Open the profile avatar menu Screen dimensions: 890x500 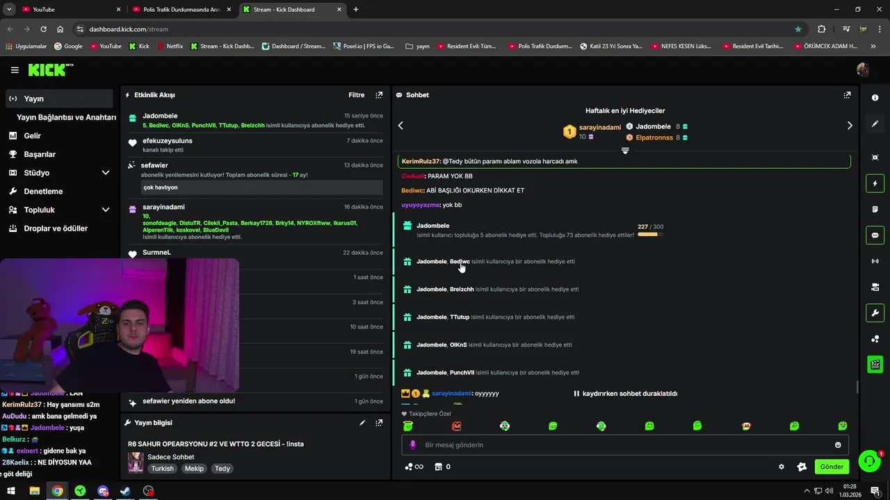click(x=863, y=69)
